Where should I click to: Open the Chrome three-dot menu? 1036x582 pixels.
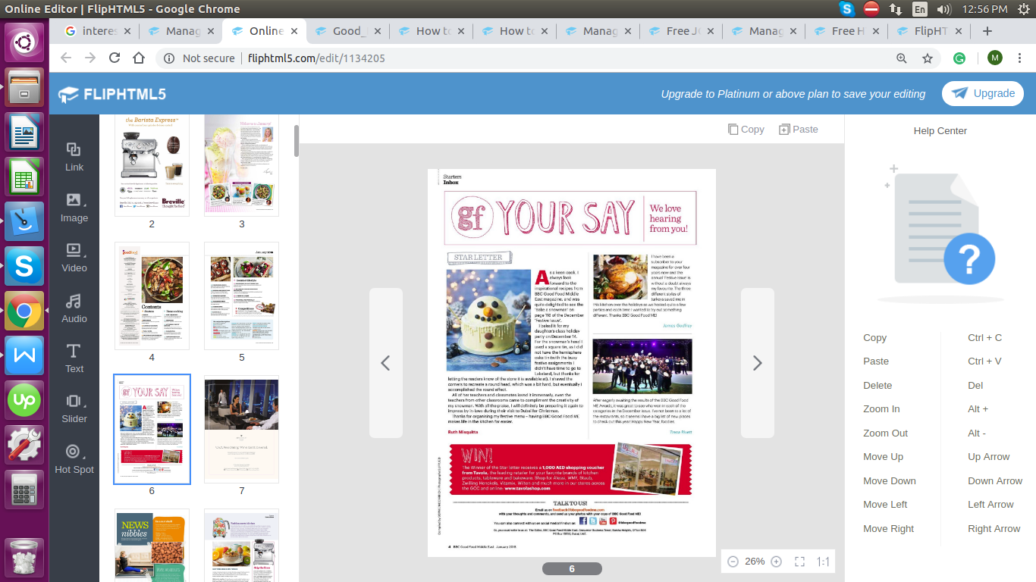(1019, 57)
